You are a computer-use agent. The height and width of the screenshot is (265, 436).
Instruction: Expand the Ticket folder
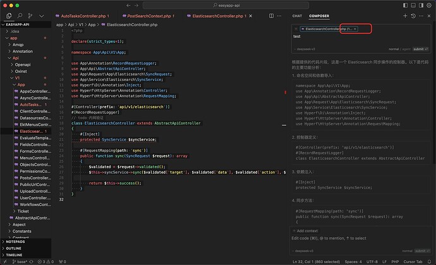[25, 211]
